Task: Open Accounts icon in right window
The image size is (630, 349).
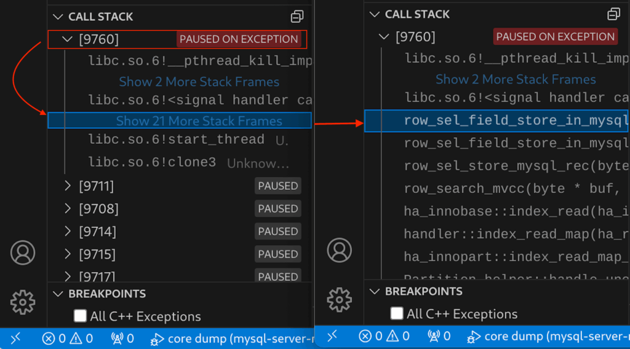Action: coord(339,250)
